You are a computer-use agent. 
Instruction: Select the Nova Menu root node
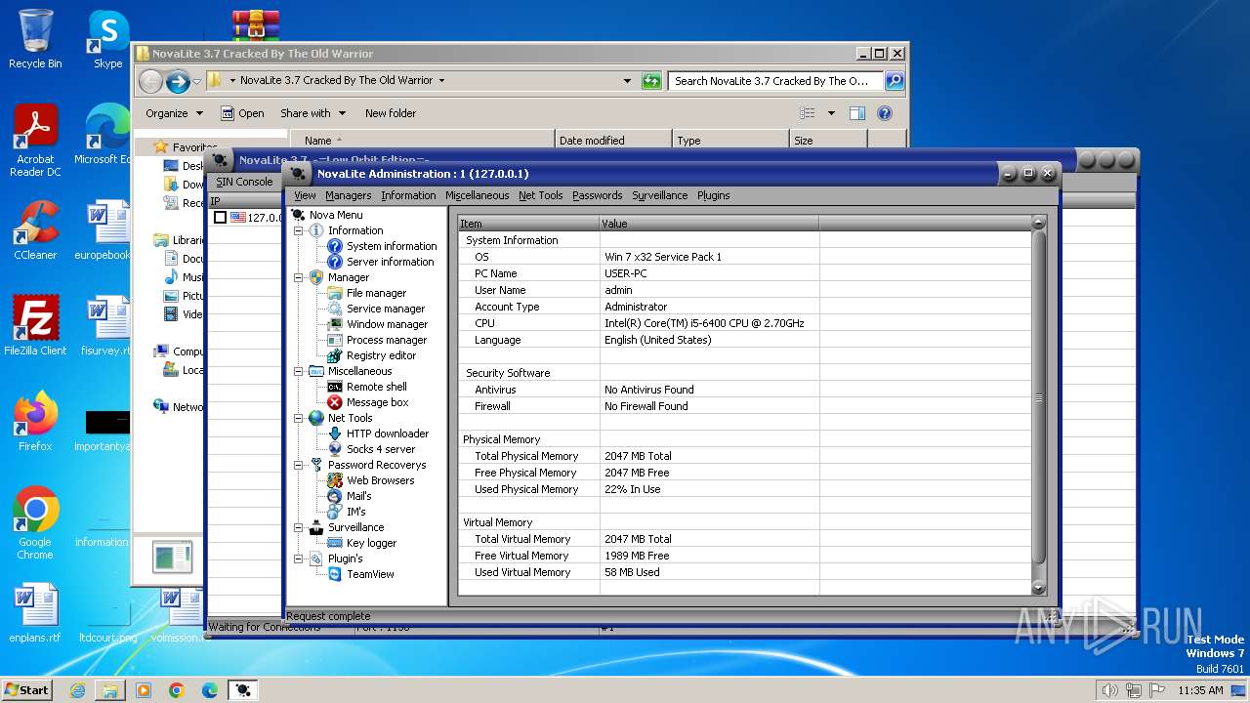coord(336,215)
